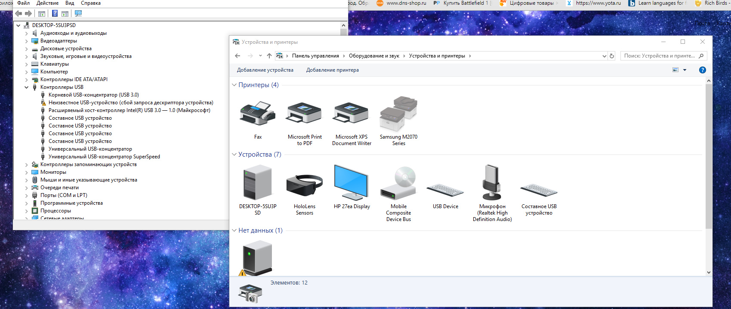The height and width of the screenshot is (309, 731).
Task: Click the refresh button in address bar
Action: (612, 56)
